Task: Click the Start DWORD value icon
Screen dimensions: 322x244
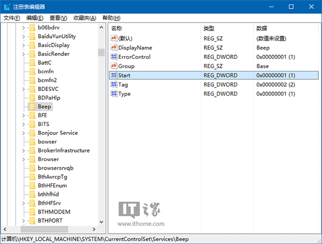Action: [x=114, y=75]
